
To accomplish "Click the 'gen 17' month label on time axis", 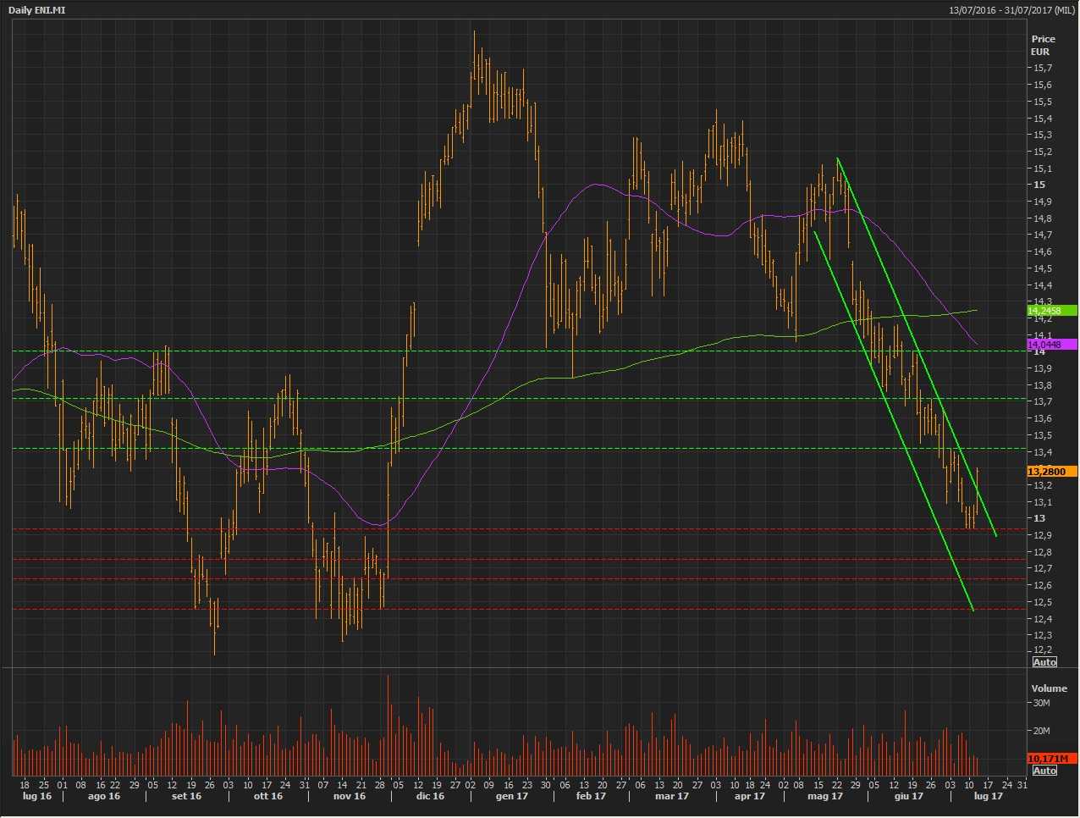I will [x=512, y=796].
